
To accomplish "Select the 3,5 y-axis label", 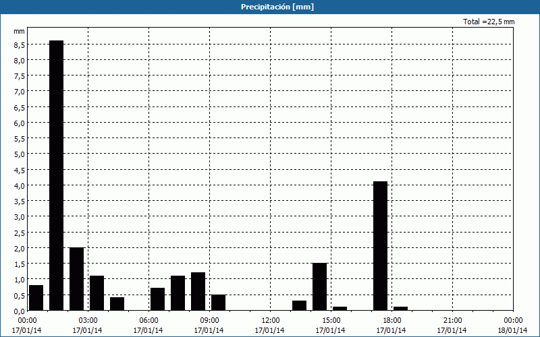I will click(19, 201).
